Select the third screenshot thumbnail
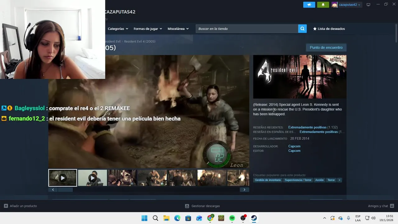Image resolution: width=398 pixels, height=224 pixels. tap(122, 178)
